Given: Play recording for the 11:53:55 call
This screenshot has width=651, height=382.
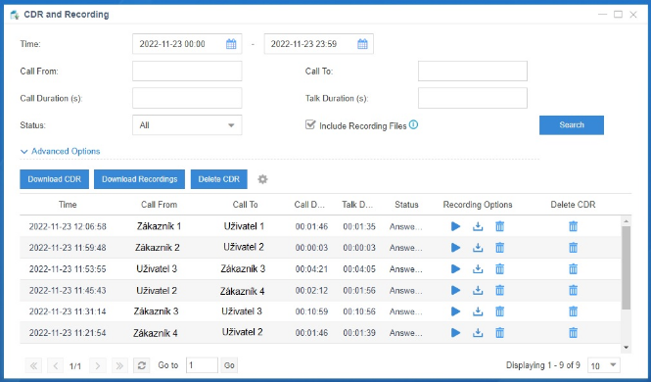Looking at the screenshot, I should tap(455, 268).
